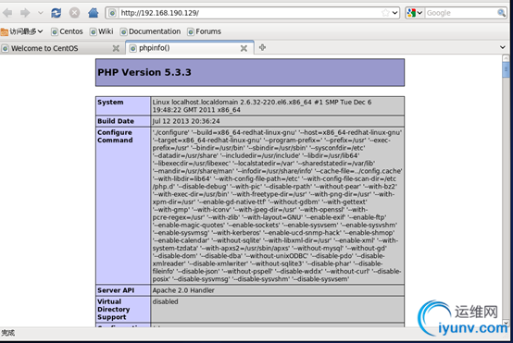Screen dimensions: 513x343
Task: Open the most visited bookmarks folder
Action: click(22, 31)
